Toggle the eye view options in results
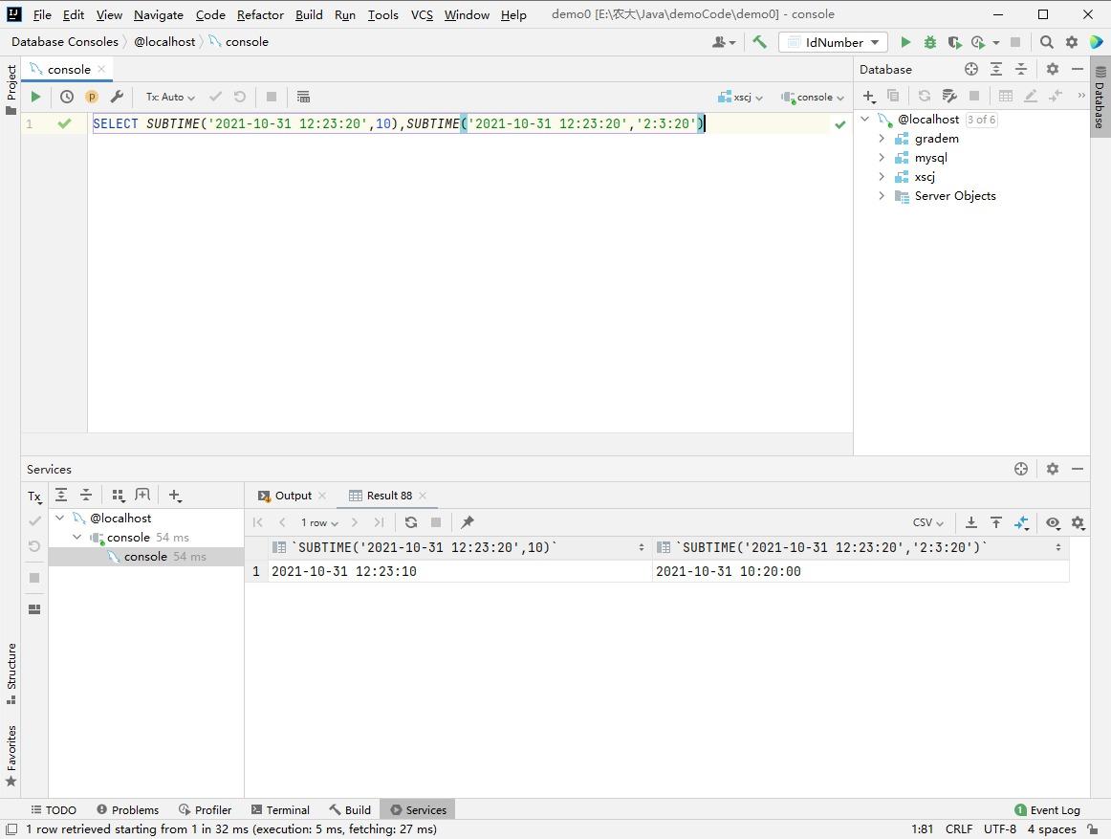 click(1053, 522)
